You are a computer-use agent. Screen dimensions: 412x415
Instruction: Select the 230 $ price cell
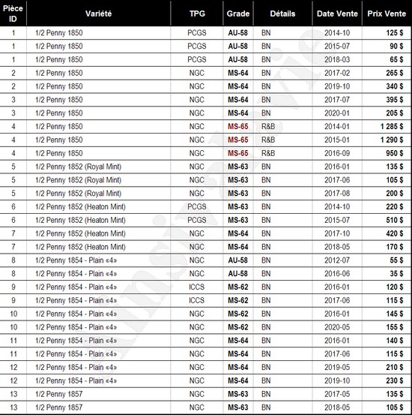click(x=394, y=380)
